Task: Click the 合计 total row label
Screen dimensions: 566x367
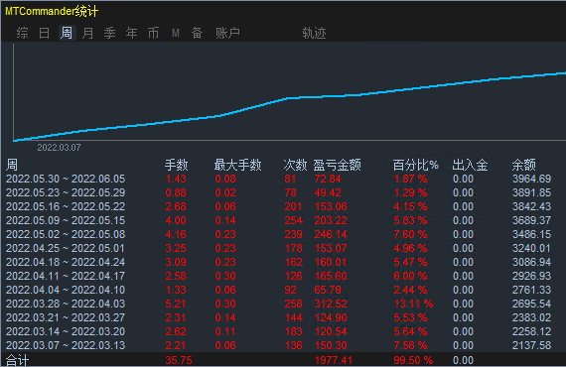Action: (x=17, y=360)
